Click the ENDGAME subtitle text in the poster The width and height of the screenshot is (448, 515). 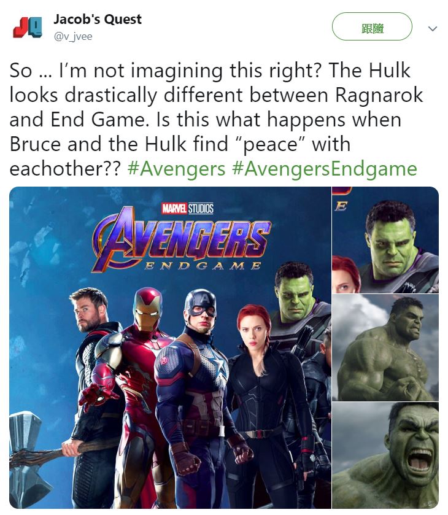pos(203,265)
